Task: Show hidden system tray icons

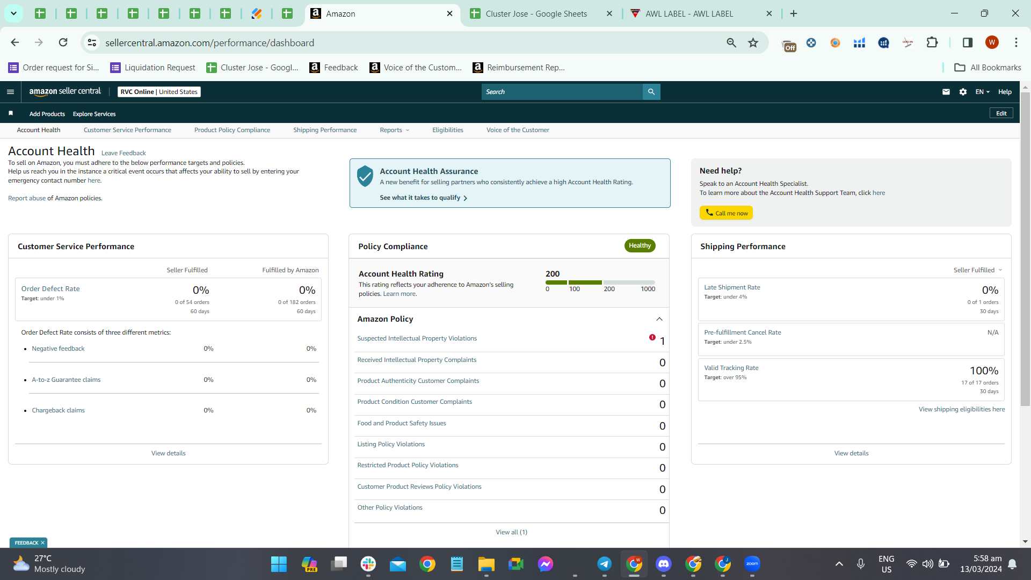Action: (839, 564)
